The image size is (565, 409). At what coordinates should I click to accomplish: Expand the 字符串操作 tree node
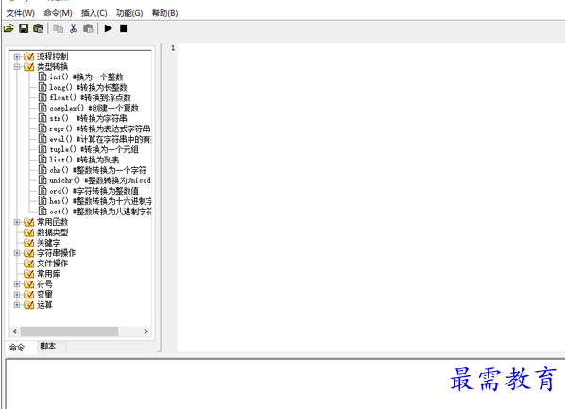(x=17, y=253)
